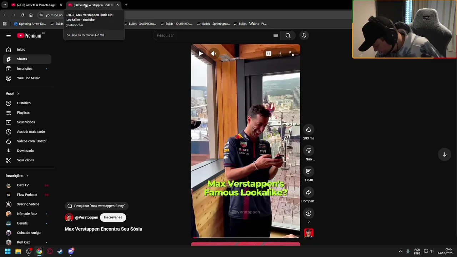Share the Short via Compartilhar arrow
The image size is (457, 257).
pyautogui.click(x=309, y=192)
